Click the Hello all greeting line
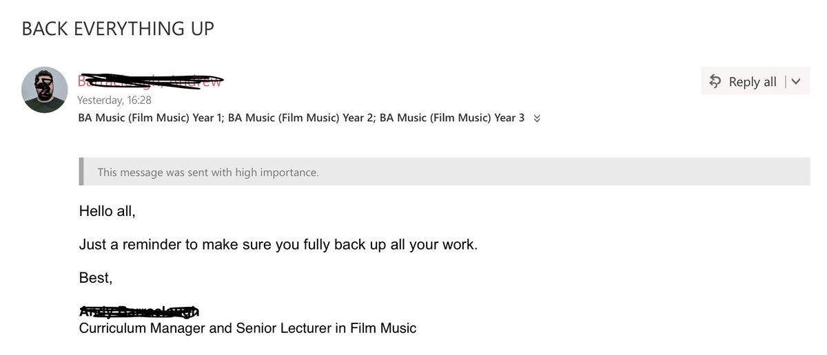827x355 pixels. point(108,211)
